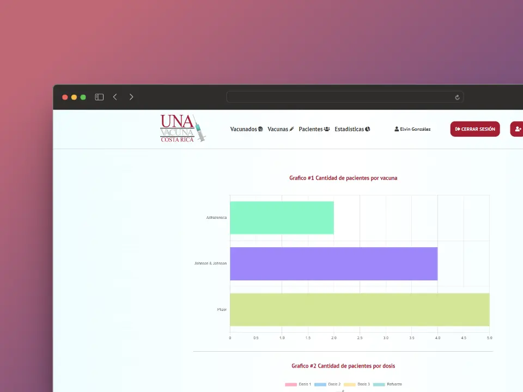Click the green Astrazeneca bar
Image resolution: width=523 pixels, height=392 pixels.
pos(282,218)
